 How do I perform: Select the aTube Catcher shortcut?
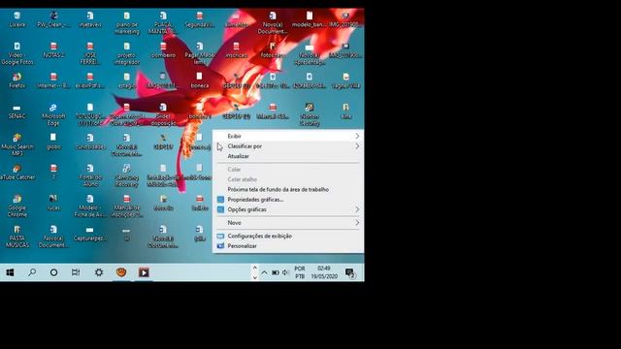[17, 173]
